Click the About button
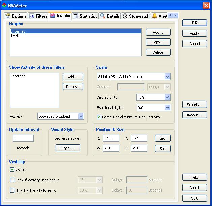 pyautogui.click(x=194, y=187)
